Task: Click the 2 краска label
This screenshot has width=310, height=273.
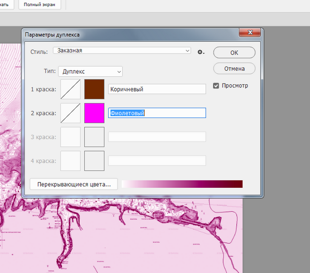Action: 43,113
